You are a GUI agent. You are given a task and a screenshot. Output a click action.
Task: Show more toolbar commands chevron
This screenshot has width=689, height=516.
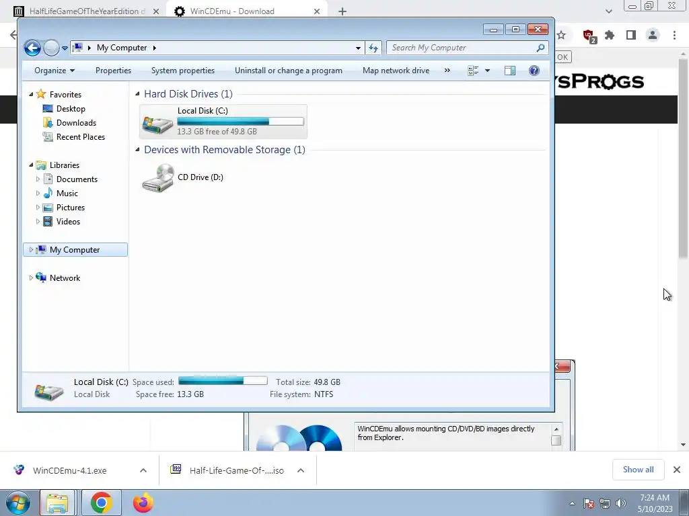pyautogui.click(x=447, y=71)
